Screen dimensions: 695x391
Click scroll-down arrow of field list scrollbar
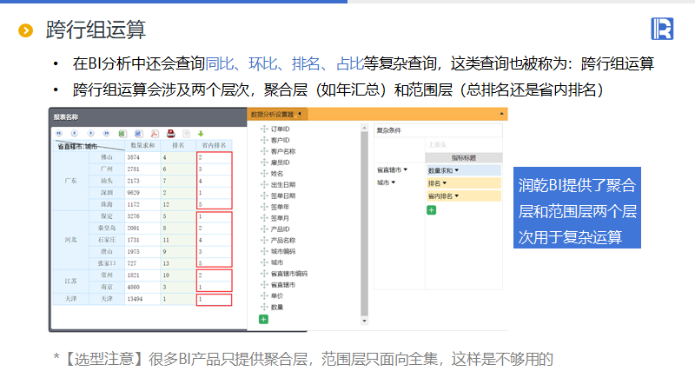point(364,321)
